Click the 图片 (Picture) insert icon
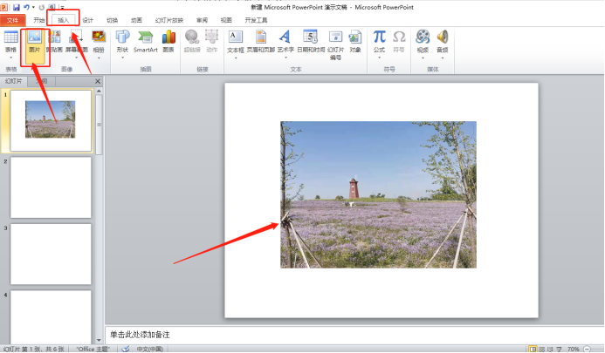605x353 pixels. click(35, 43)
